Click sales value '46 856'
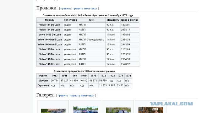The image size is (201, 113). coord(74,81)
